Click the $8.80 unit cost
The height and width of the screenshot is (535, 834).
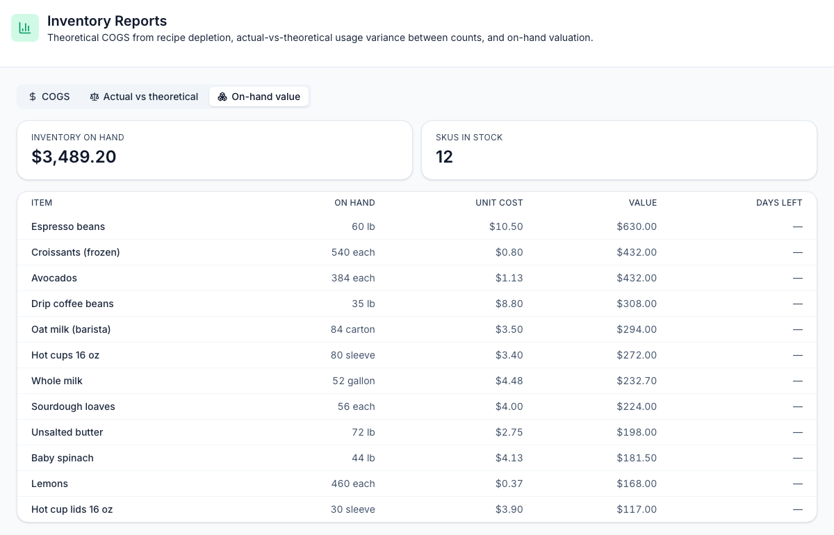509,304
